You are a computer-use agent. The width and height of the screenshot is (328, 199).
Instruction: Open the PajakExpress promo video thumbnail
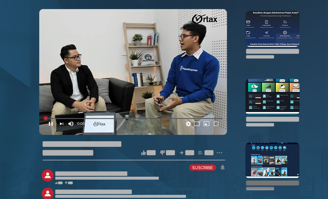click(272, 28)
